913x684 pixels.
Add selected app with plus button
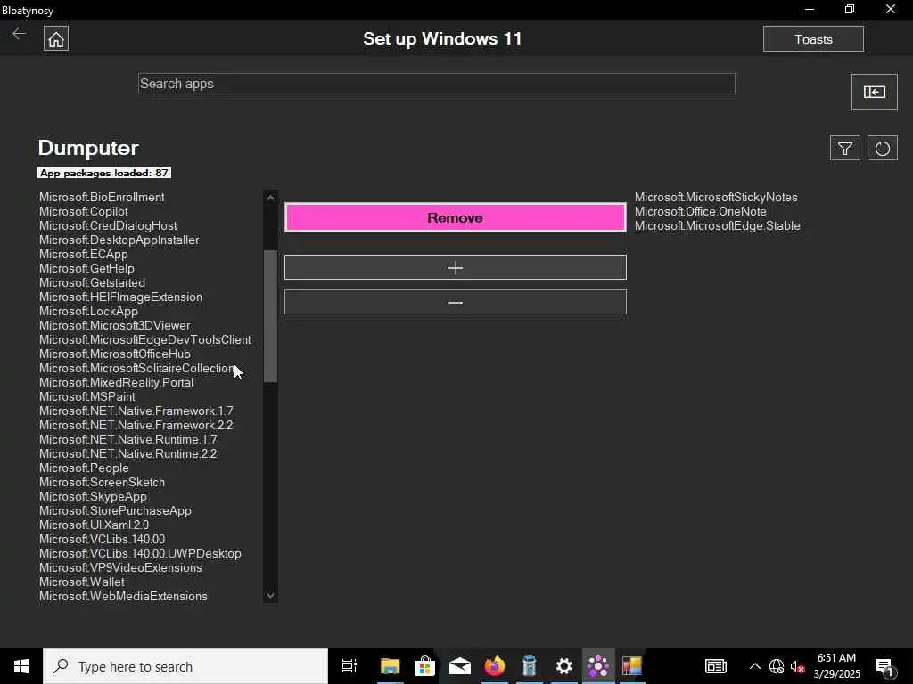click(456, 267)
